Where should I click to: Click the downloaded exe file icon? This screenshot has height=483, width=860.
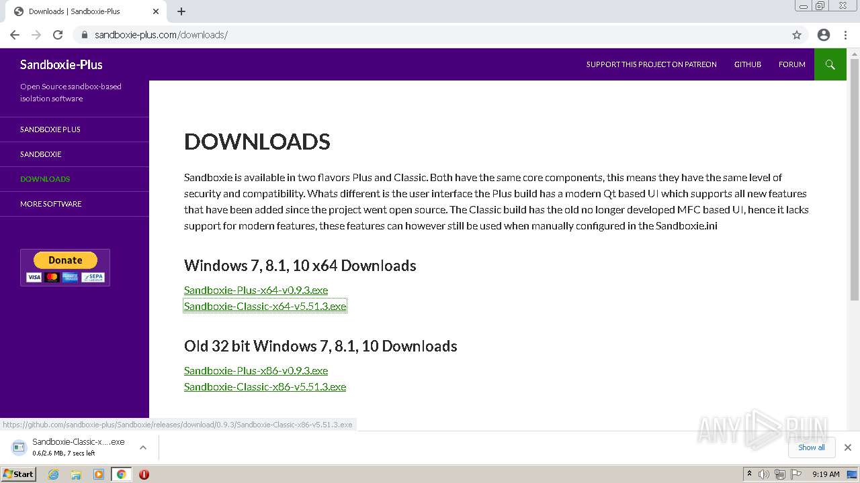pyautogui.click(x=19, y=447)
